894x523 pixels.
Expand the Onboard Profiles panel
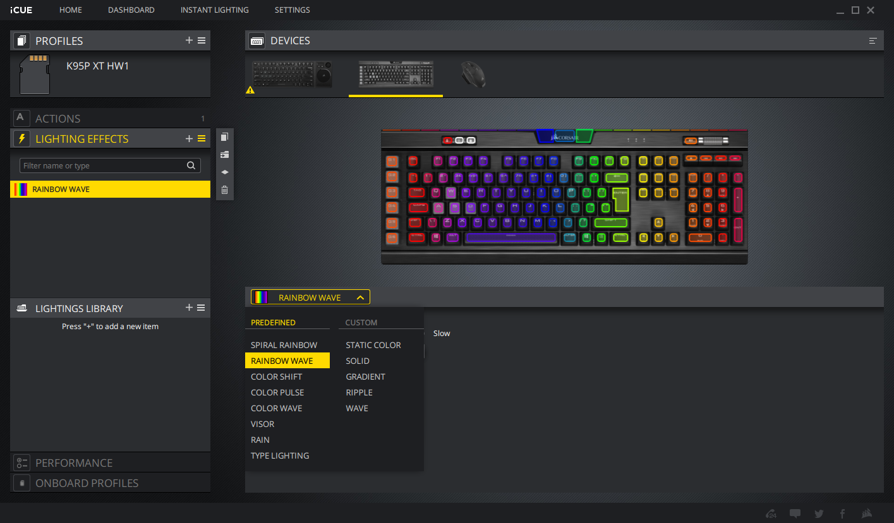point(110,483)
